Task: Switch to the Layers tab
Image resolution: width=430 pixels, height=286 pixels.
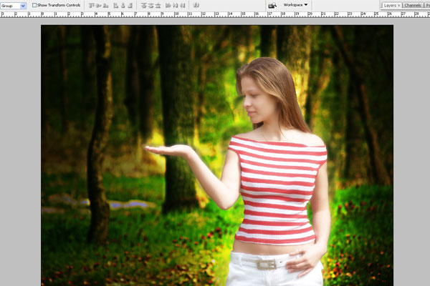Action: click(389, 5)
